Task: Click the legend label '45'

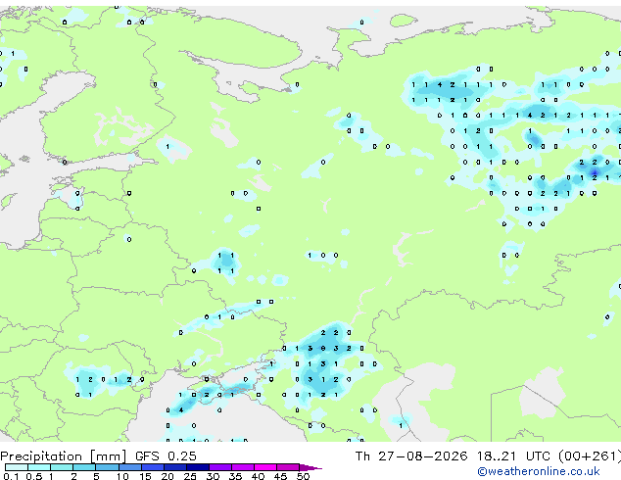Action: point(281,476)
